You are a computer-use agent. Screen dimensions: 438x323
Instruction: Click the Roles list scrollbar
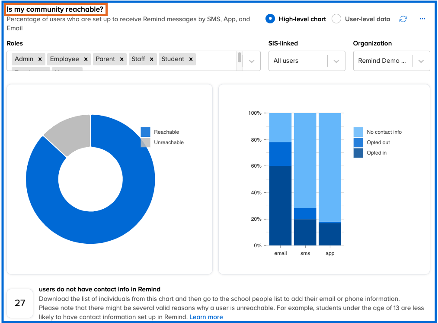click(x=239, y=58)
